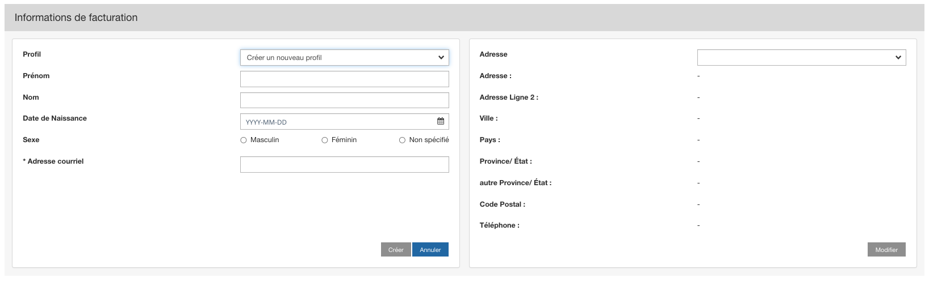The height and width of the screenshot is (282, 929).
Task: Click the Code Postal label
Action: [x=502, y=204]
